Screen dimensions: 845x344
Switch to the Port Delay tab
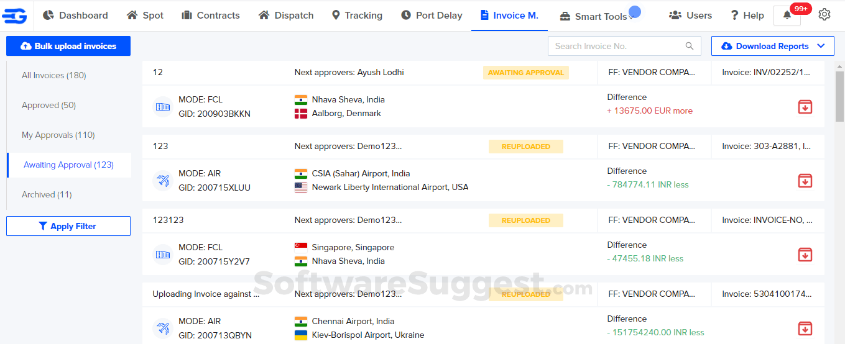click(x=432, y=16)
